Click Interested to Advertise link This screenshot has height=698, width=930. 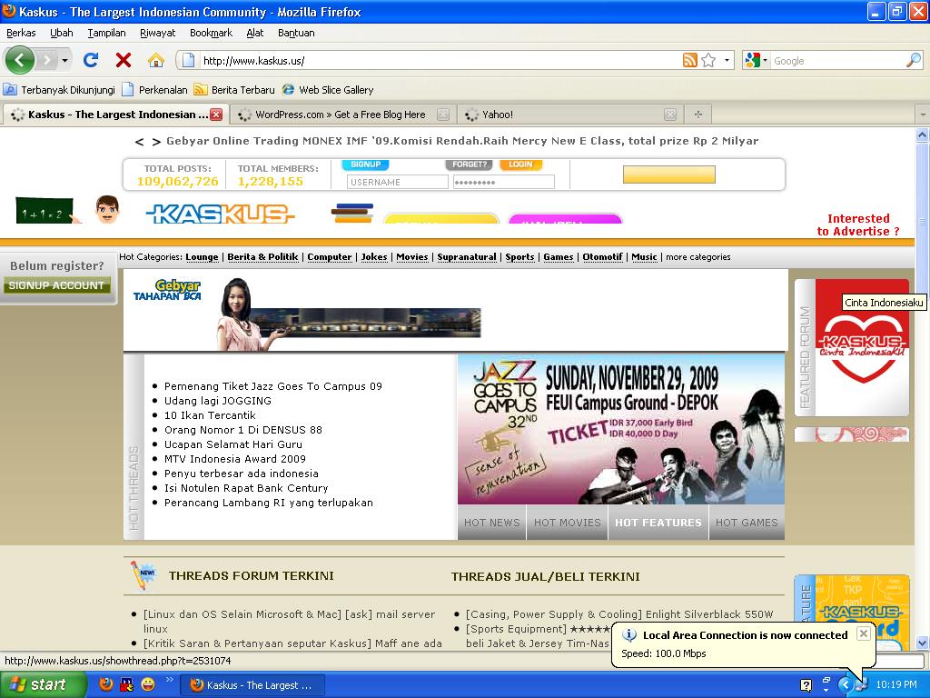tap(857, 225)
